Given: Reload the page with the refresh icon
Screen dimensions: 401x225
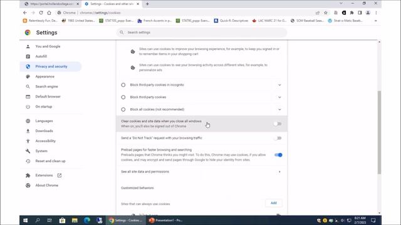Looking at the screenshot, I should 41,12.
